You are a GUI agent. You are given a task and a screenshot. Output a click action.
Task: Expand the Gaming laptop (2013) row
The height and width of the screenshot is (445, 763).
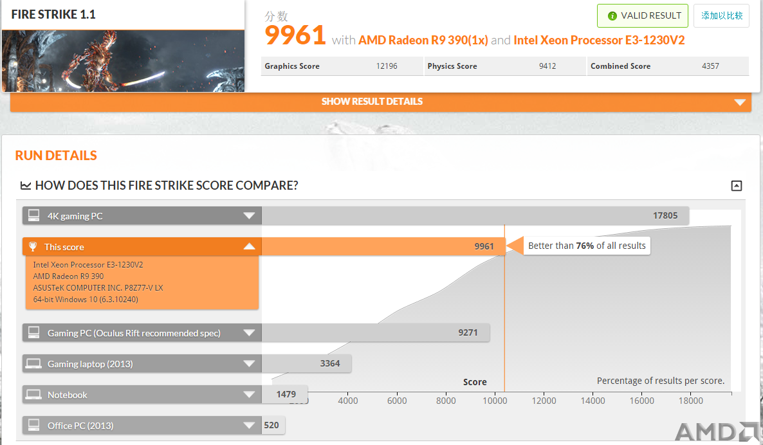pyautogui.click(x=249, y=363)
